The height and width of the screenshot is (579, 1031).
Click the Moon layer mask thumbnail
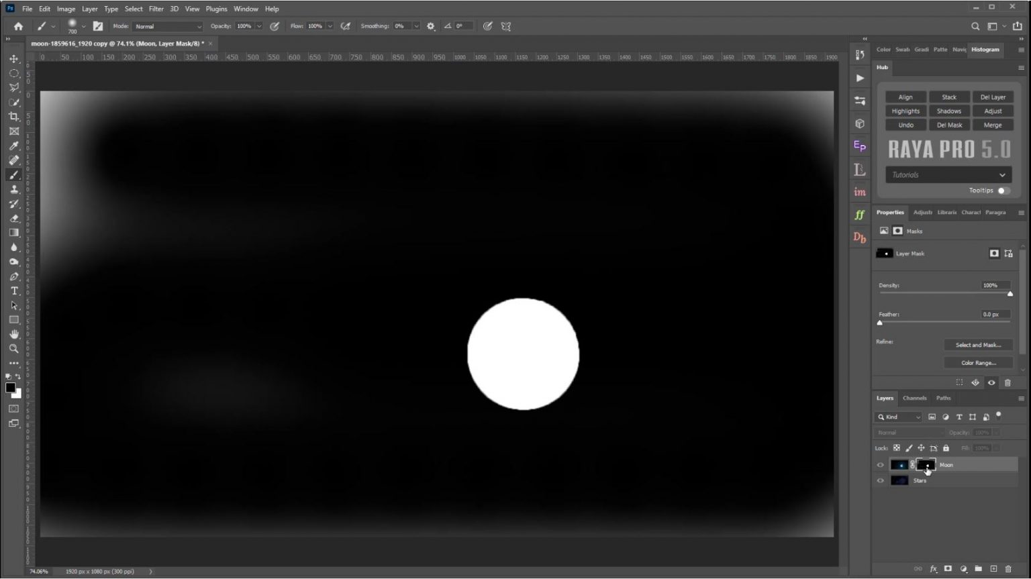tap(926, 464)
